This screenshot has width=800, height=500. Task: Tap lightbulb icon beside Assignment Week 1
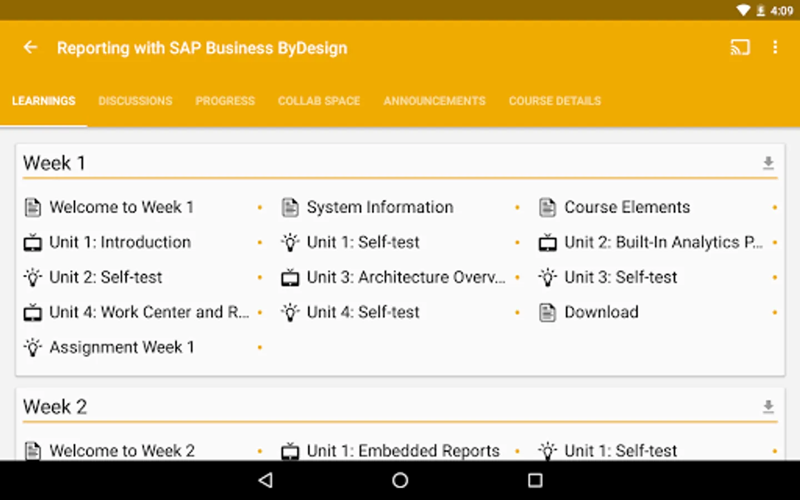[x=33, y=348]
